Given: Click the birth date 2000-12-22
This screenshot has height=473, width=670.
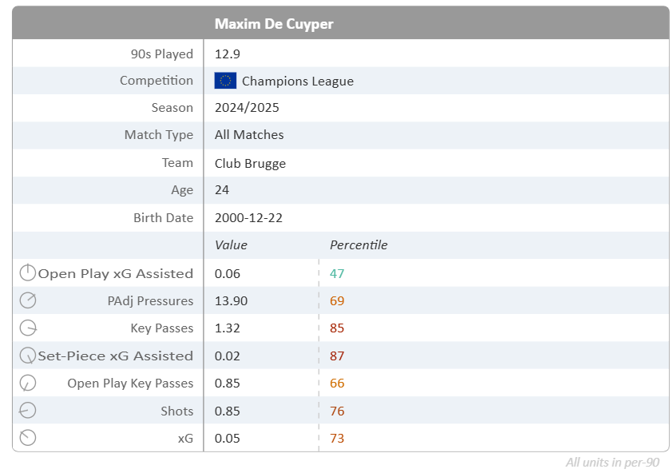Looking at the screenshot, I should coord(248,218).
